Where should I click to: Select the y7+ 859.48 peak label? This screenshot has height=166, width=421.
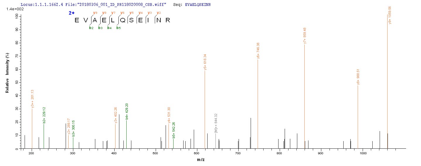point(305,36)
